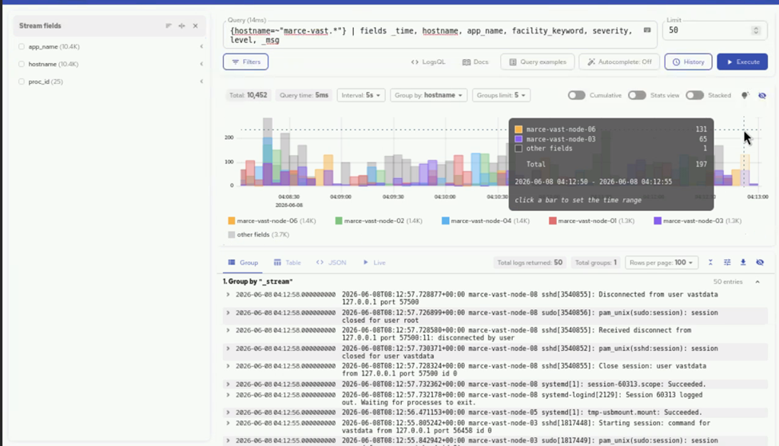Screen dimensions: 779x446
Task: Open the Filters button
Action: [x=246, y=62]
